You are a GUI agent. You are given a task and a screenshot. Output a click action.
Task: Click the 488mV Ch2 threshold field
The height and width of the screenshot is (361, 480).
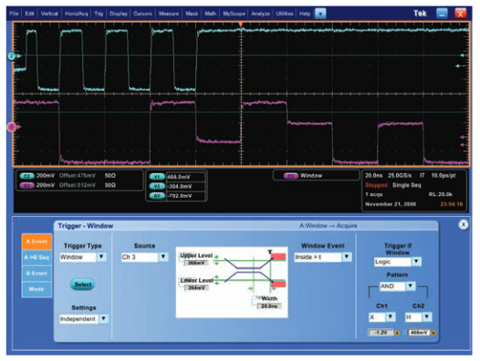point(418,333)
